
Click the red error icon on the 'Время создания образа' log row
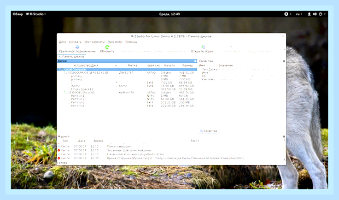59,158
